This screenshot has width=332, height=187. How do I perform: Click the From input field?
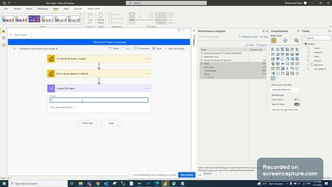click(x=99, y=100)
